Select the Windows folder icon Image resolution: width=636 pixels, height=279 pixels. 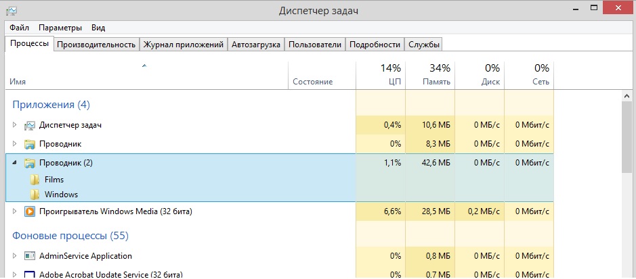point(35,195)
